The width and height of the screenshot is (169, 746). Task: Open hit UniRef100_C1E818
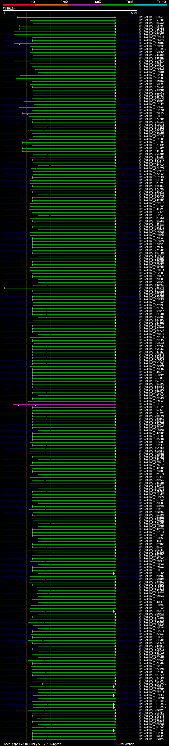[x=152, y=405]
